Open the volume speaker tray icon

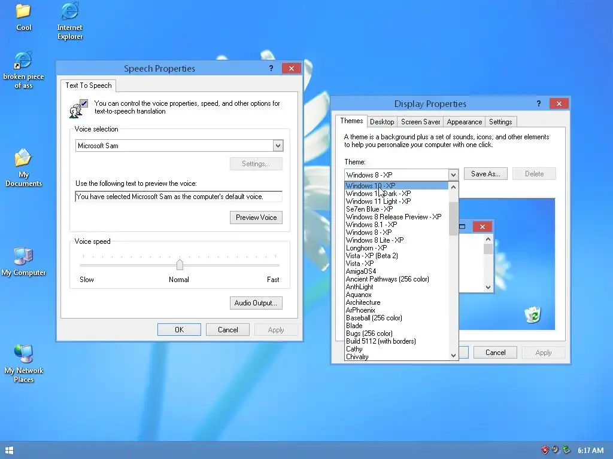pos(555,451)
